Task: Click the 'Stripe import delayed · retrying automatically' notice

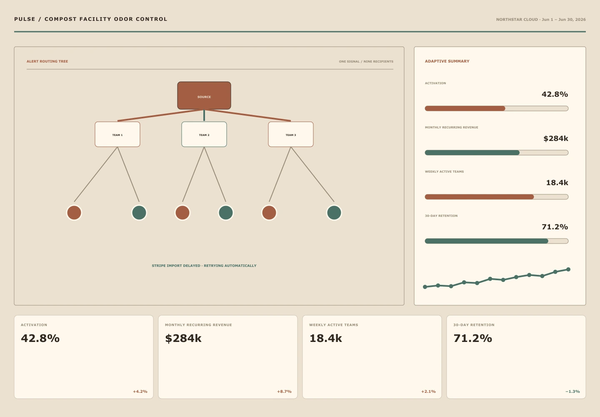Action: click(204, 266)
